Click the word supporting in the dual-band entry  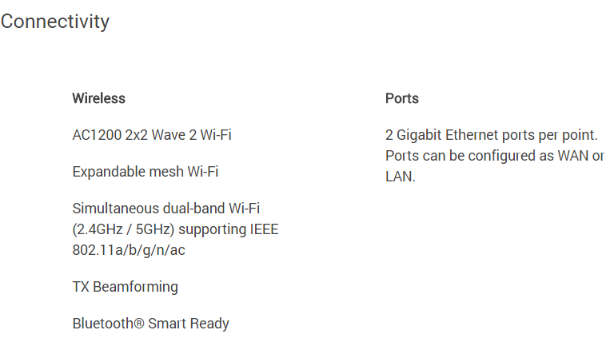coord(212,229)
